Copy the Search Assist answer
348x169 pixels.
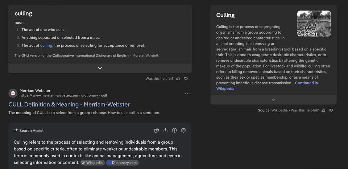157,130
